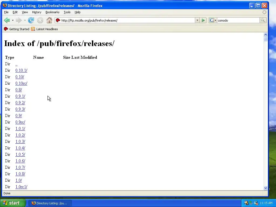The height and width of the screenshot is (207, 276).
Task: Open the 1.0.3/ directory link
Action: [x=20, y=142]
